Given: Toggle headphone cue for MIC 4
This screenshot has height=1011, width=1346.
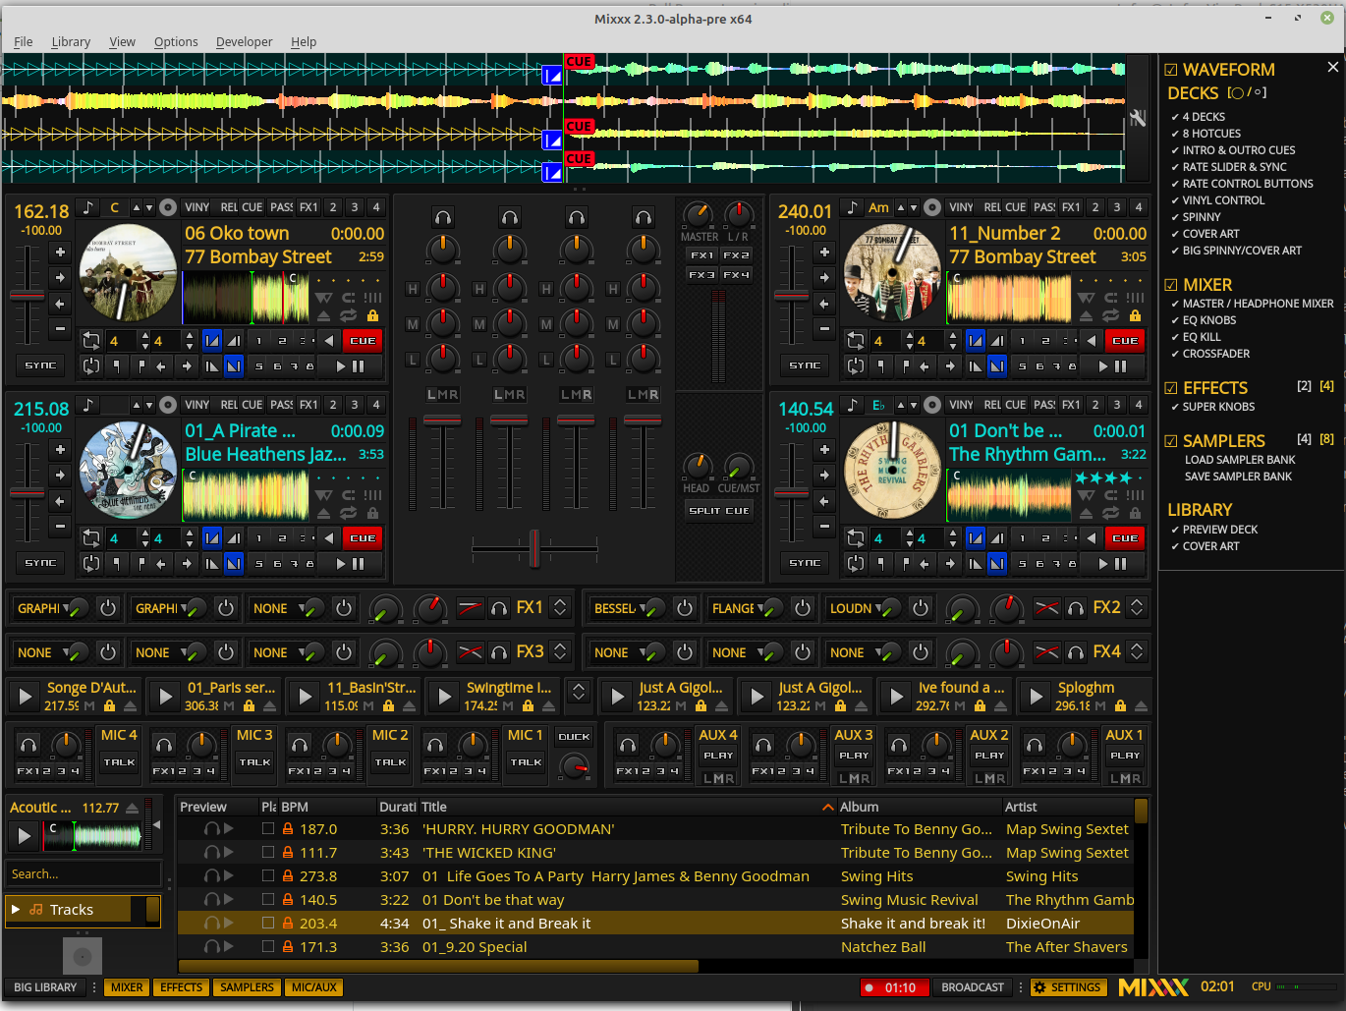Looking at the screenshot, I should (29, 746).
